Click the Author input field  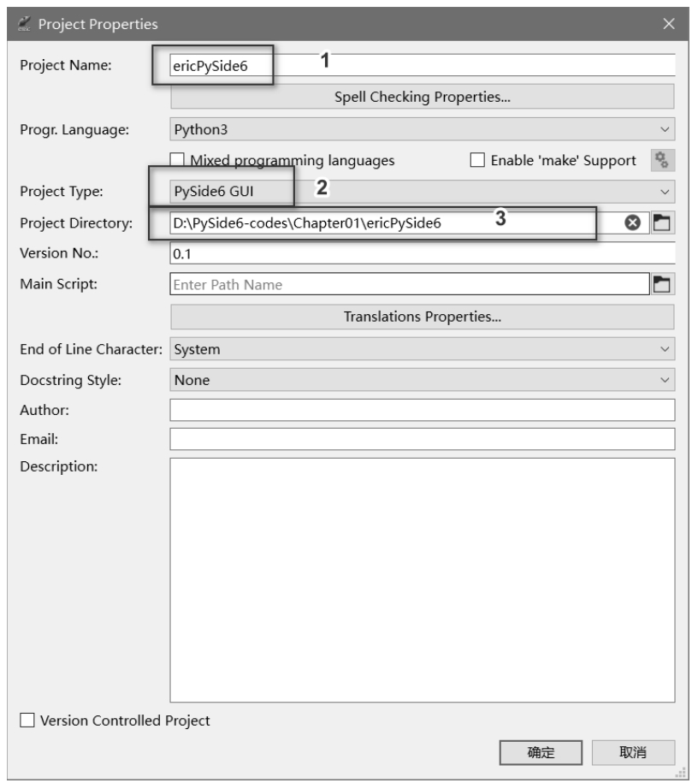[422, 410]
